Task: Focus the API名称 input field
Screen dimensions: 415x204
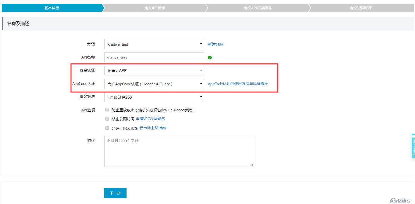Action: tap(154, 57)
